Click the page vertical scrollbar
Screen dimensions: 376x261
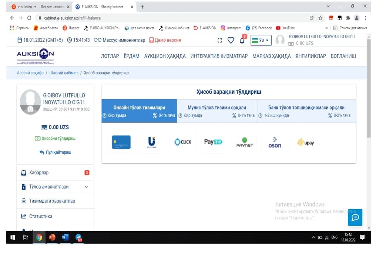point(369,88)
